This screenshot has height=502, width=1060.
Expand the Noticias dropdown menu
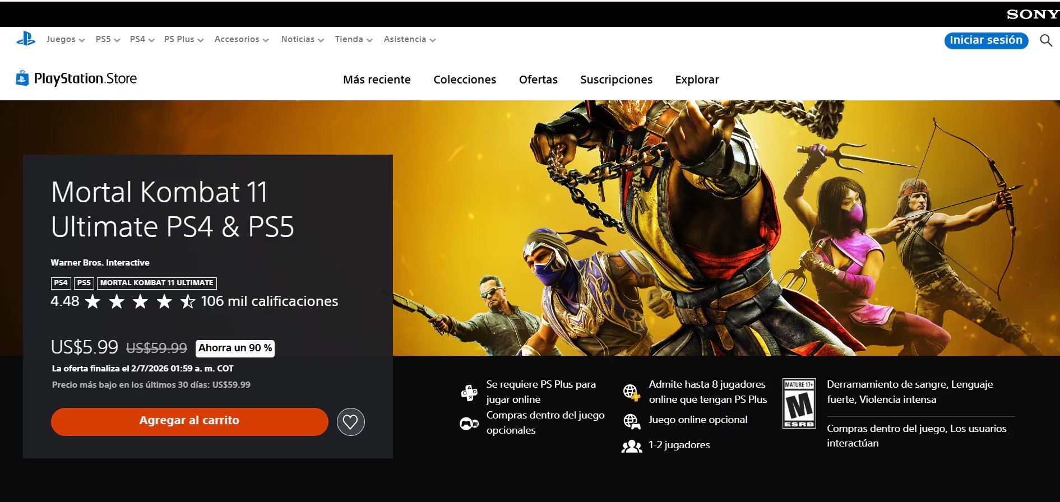click(x=303, y=39)
